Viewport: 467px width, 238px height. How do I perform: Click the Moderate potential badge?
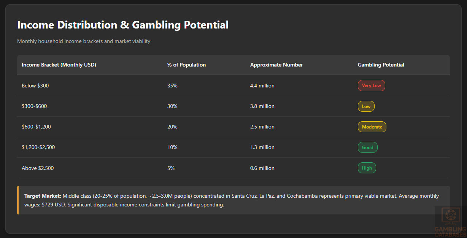click(x=372, y=127)
